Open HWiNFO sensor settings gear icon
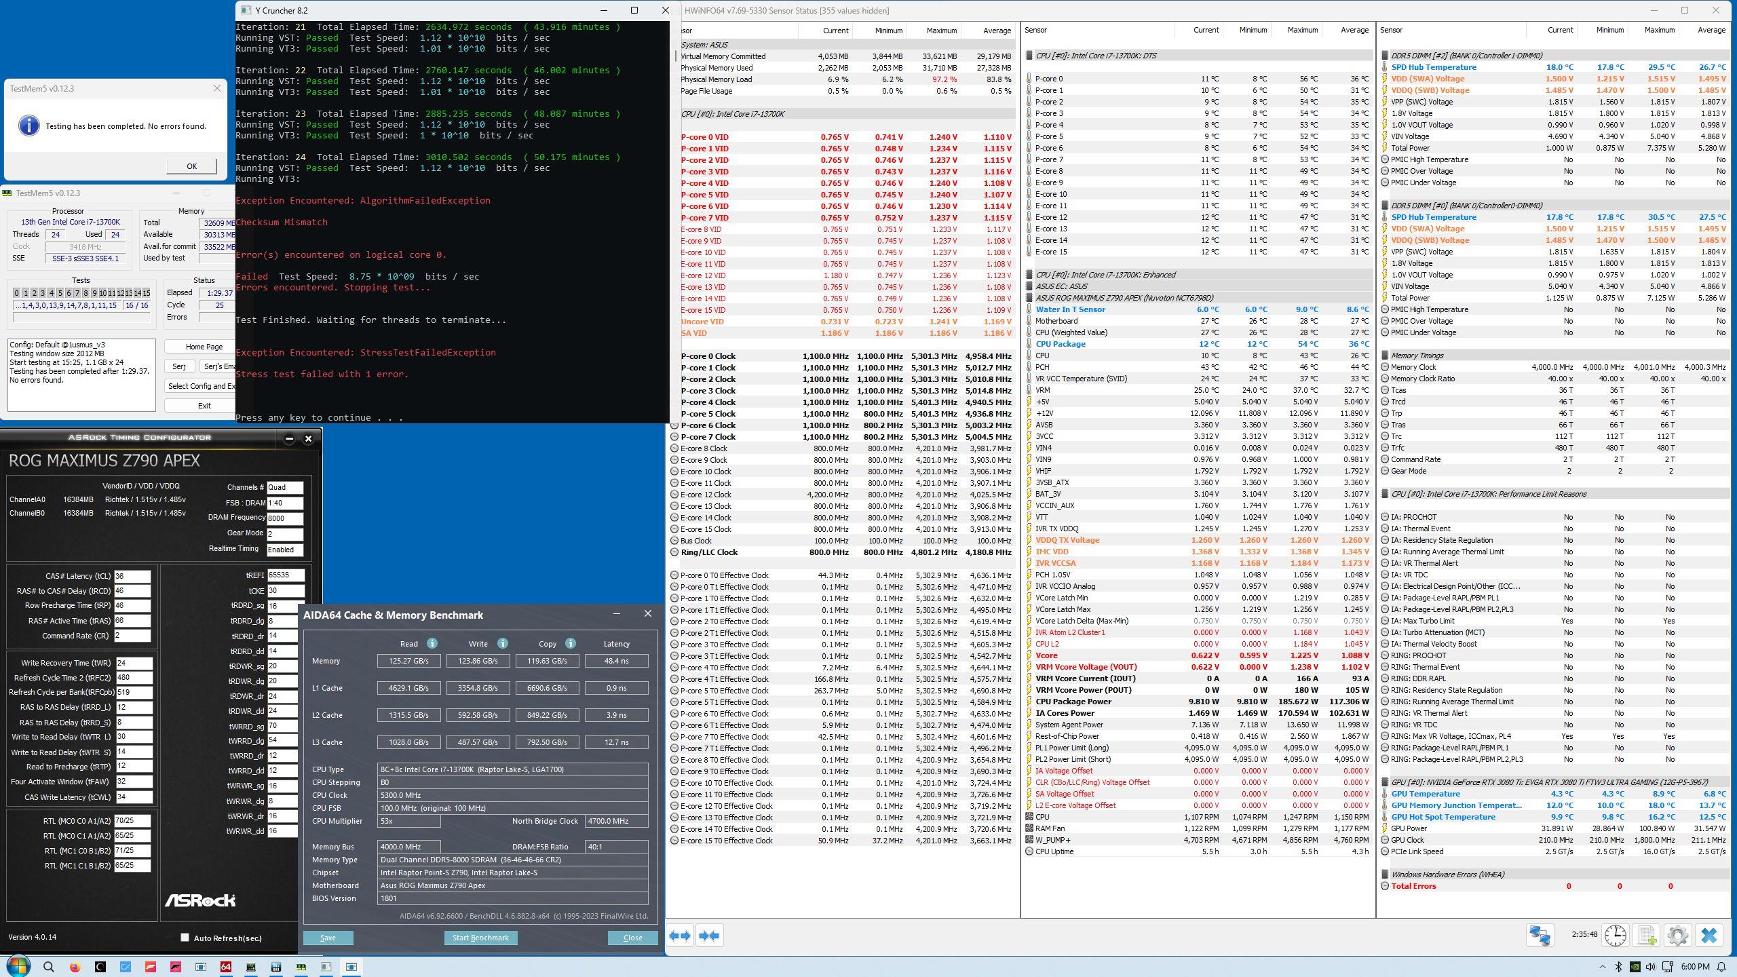Screen dimensions: 1737x977 (x=1677, y=936)
